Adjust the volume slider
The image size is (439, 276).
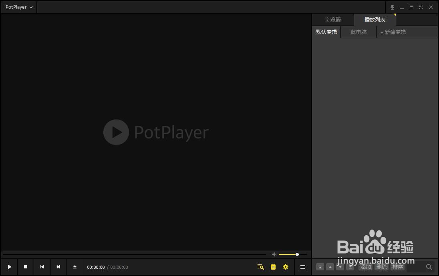(296, 254)
